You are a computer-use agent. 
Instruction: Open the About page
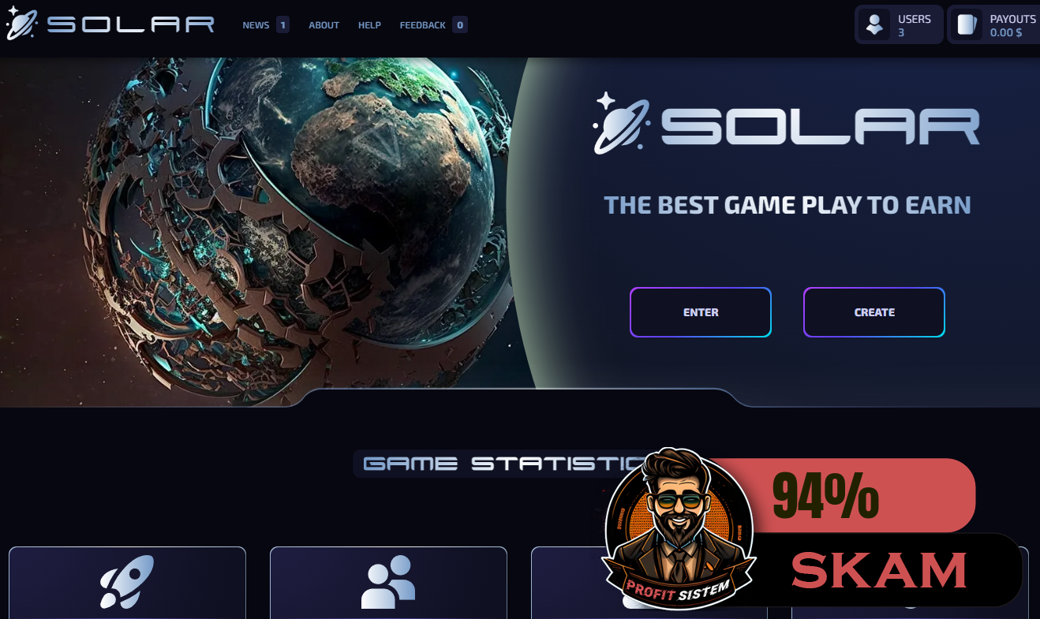point(324,25)
